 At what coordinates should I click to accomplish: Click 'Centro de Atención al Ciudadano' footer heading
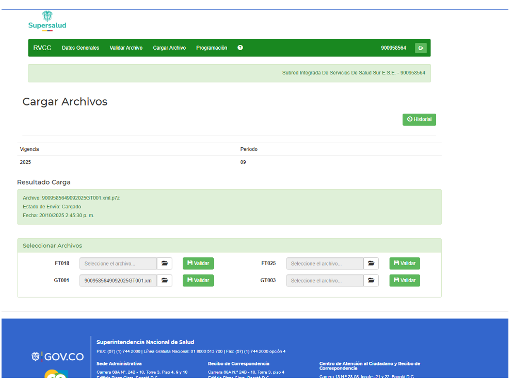[370, 366]
